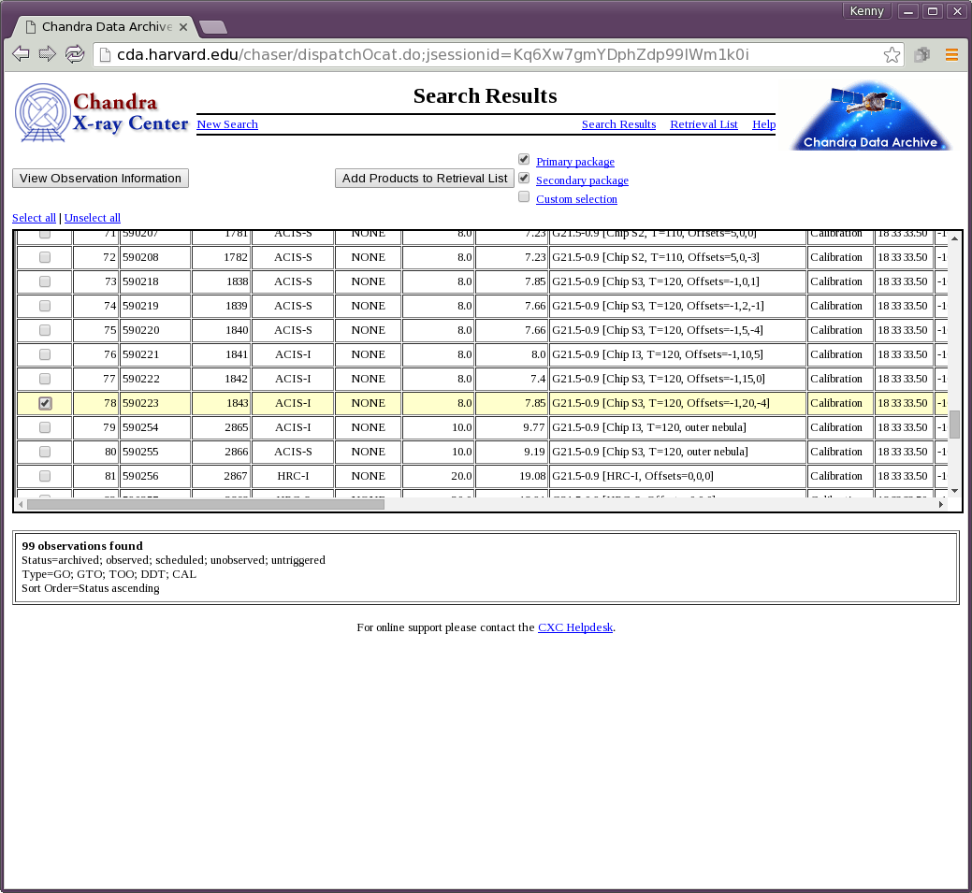Open the Retrieval List link
Image resolution: width=972 pixels, height=893 pixels.
tap(704, 124)
